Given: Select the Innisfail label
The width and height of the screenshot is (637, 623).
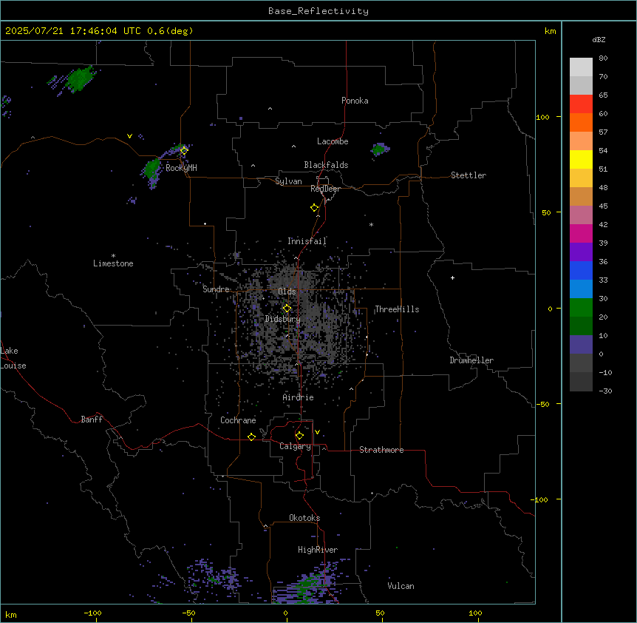Looking at the screenshot, I should (307, 241).
